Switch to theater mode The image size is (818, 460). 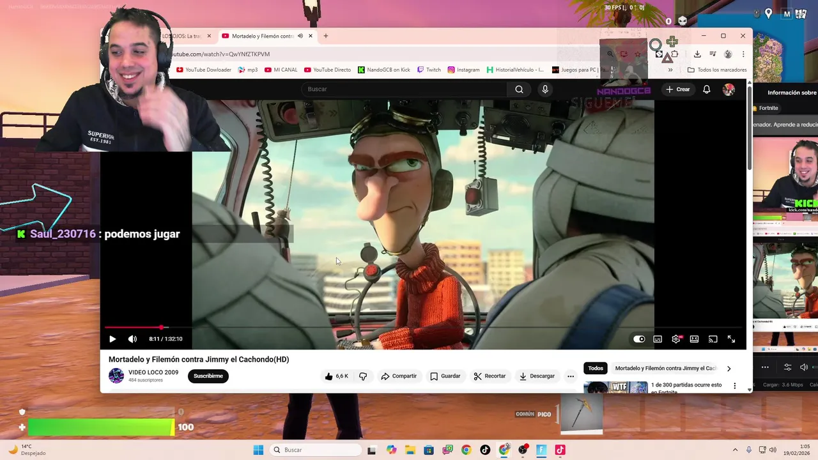click(x=694, y=339)
